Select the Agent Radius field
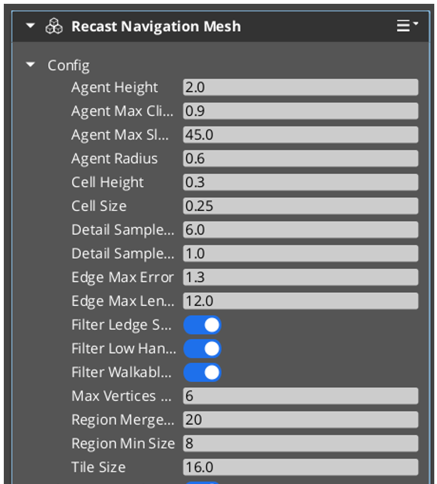 tap(300, 158)
